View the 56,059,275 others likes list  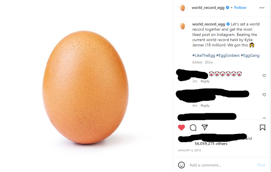[211, 144]
